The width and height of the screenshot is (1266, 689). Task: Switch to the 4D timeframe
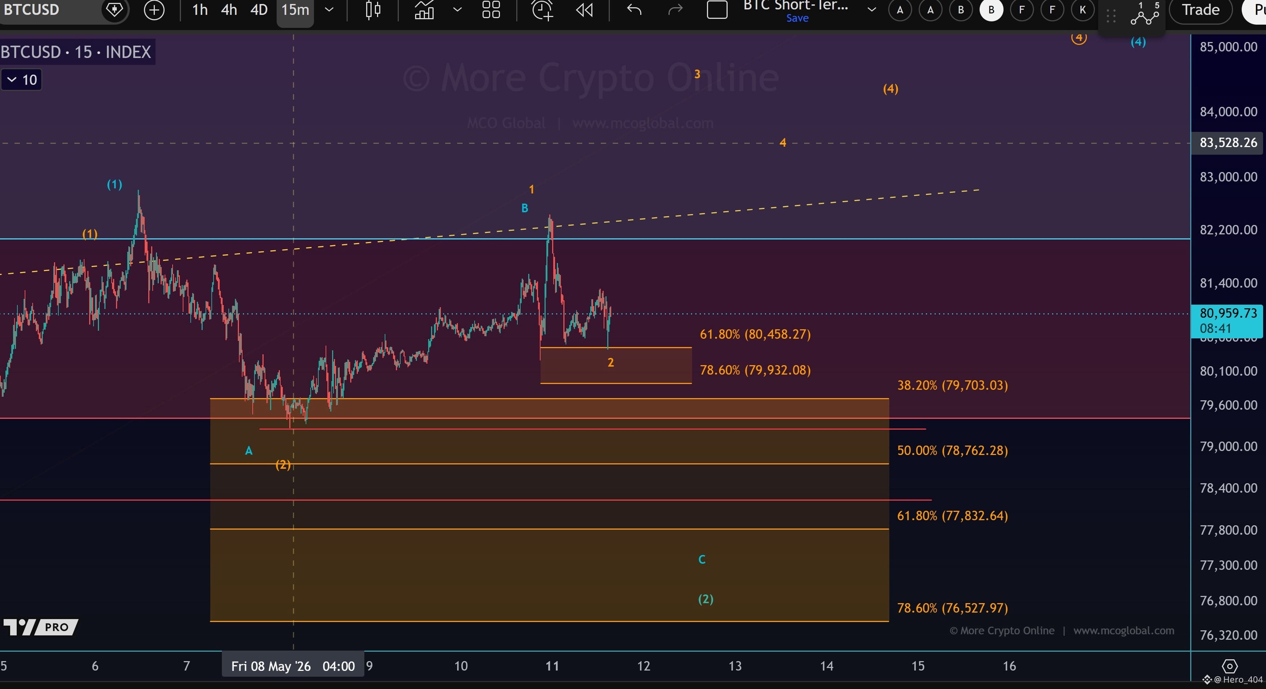(259, 10)
